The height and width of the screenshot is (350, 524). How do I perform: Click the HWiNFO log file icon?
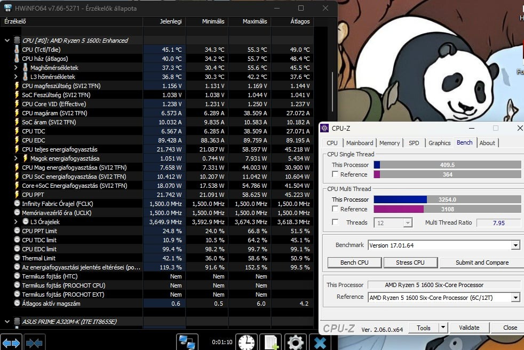271,343
